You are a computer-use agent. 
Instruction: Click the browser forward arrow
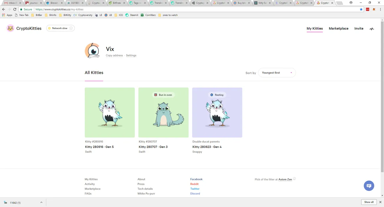(x=9, y=9)
